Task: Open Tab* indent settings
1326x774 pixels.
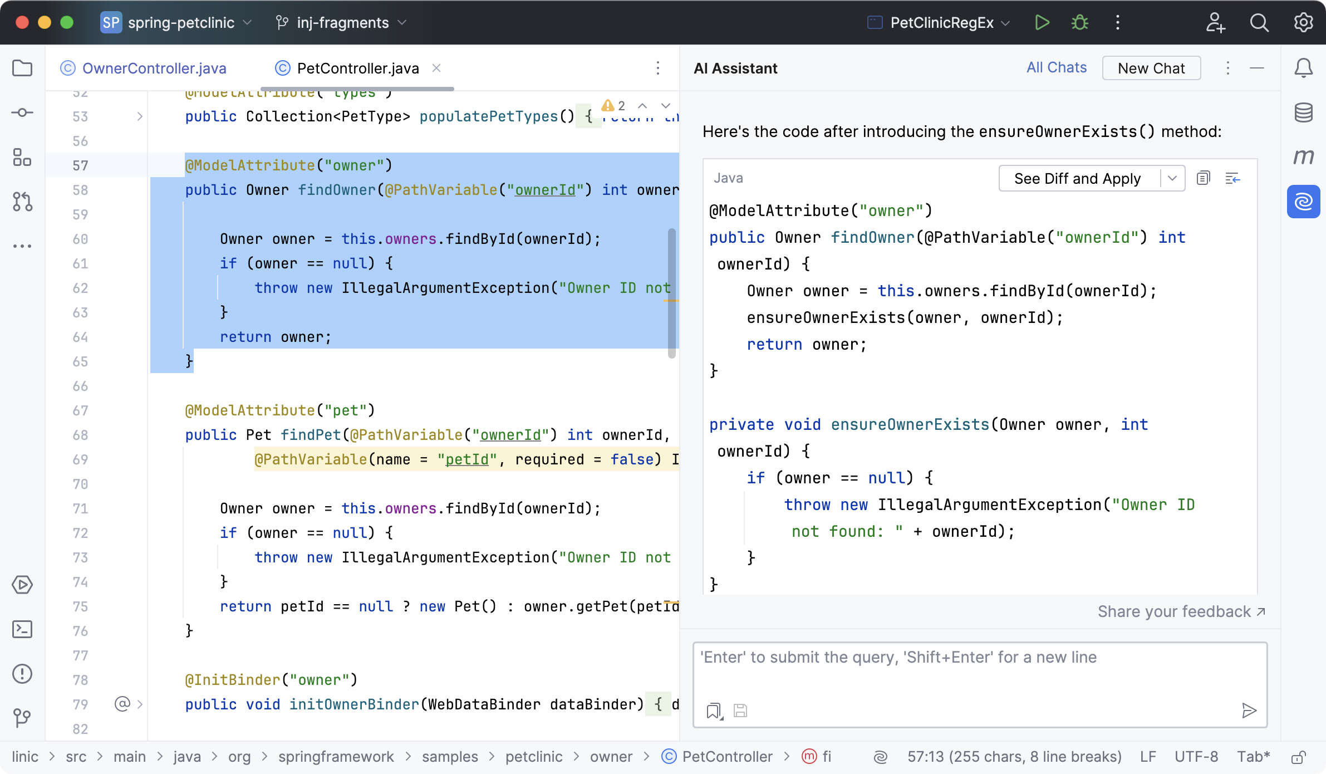Action: [x=1254, y=757]
